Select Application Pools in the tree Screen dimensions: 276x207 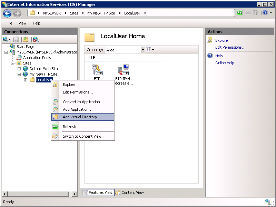point(37,58)
